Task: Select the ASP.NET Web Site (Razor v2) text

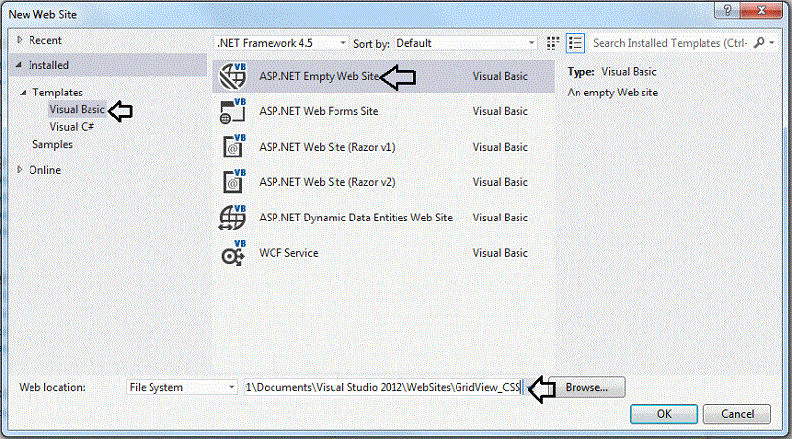Action: (x=327, y=182)
